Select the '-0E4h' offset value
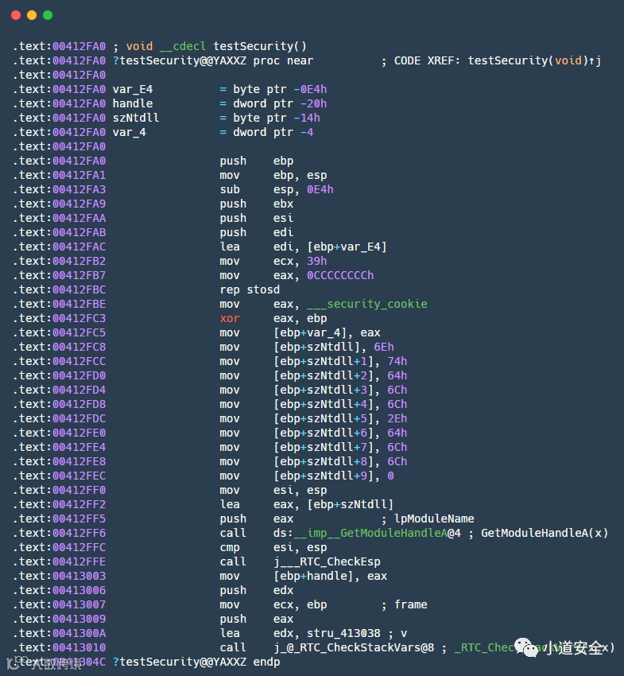 [310, 89]
